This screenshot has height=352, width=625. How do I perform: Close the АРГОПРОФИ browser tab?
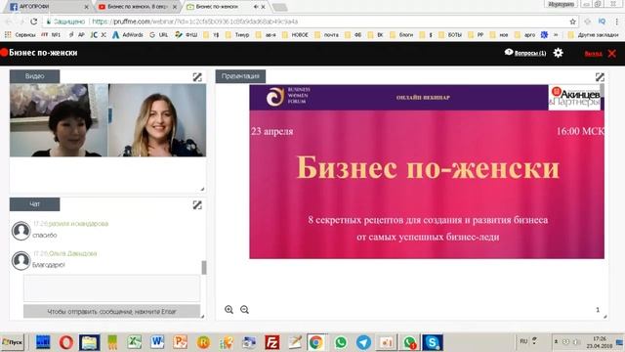coord(87,7)
